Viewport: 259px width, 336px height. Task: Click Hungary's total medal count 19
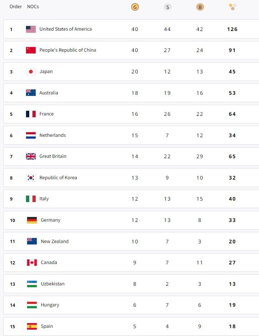coord(232,305)
